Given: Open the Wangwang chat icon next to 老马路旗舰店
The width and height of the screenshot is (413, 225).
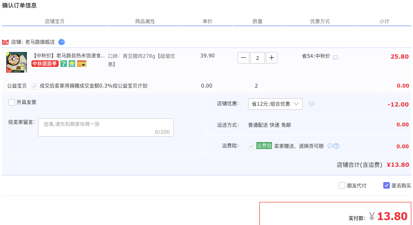Looking at the screenshot, I should (61, 42).
